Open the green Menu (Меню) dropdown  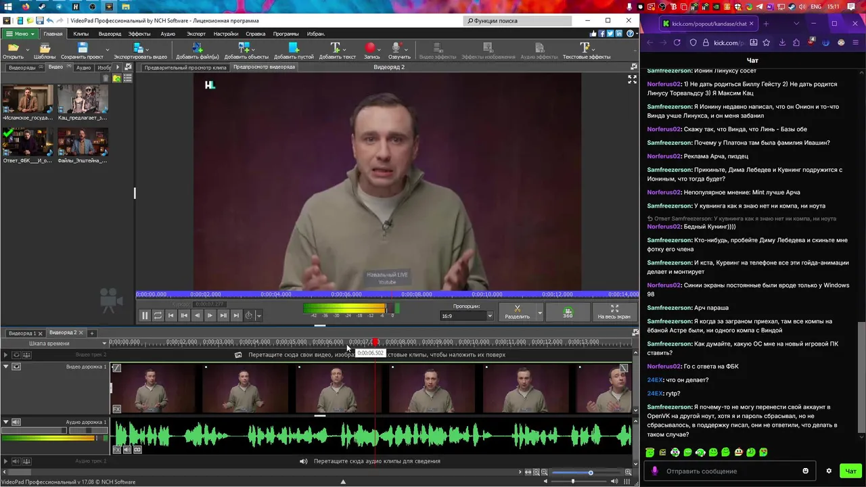coord(19,34)
